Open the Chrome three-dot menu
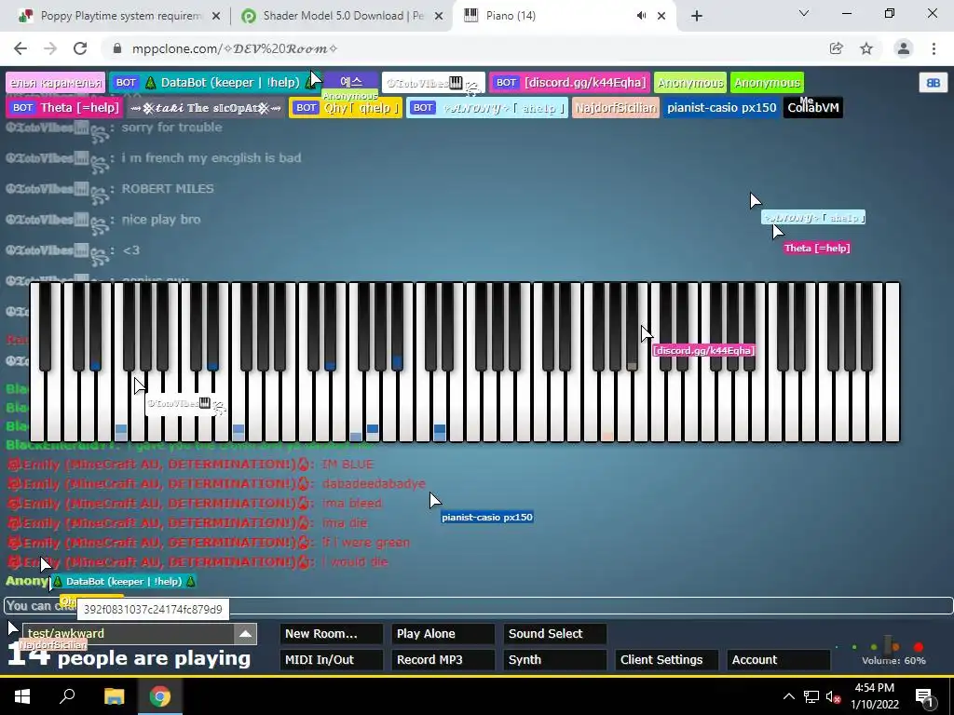954x715 pixels. (x=934, y=48)
